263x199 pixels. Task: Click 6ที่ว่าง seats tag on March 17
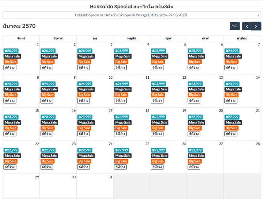point(84,134)
